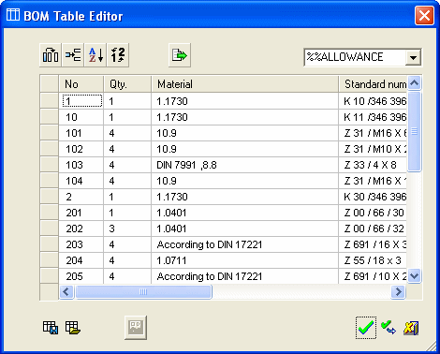Click the horizontal scrollbar thumb

[143, 292]
